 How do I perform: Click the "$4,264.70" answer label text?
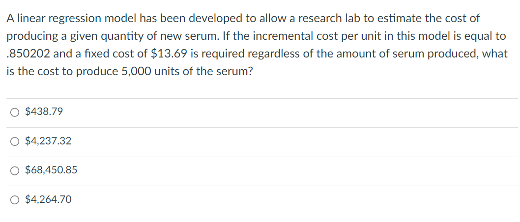click(x=48, y=199)
